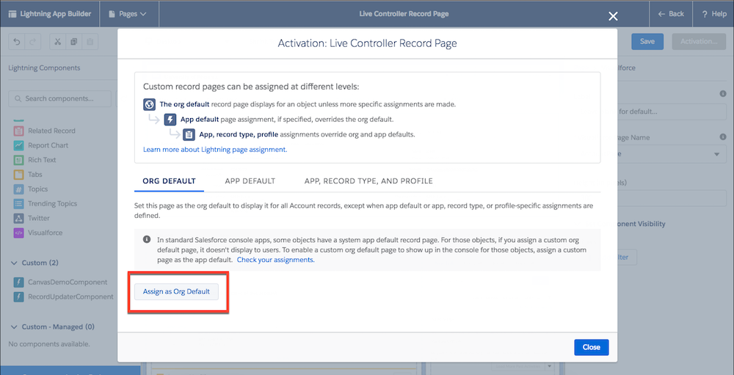This screenshot has height=375, width=734.
Task: Open the Pages dropdown menu
Action: coord(127,14)
